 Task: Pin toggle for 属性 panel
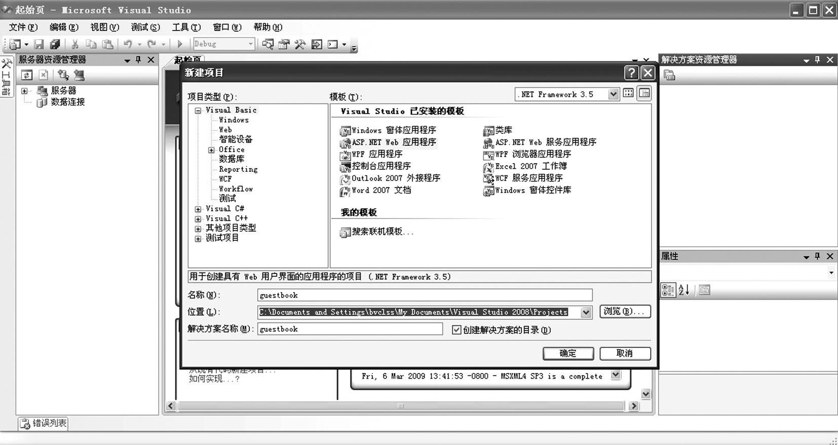tap(817, 256)
